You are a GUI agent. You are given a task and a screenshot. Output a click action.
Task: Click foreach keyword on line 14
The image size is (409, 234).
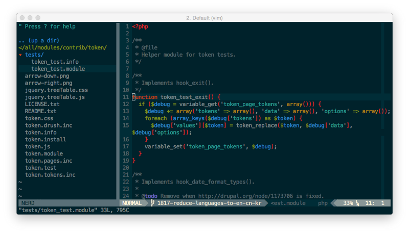point(156,118)
